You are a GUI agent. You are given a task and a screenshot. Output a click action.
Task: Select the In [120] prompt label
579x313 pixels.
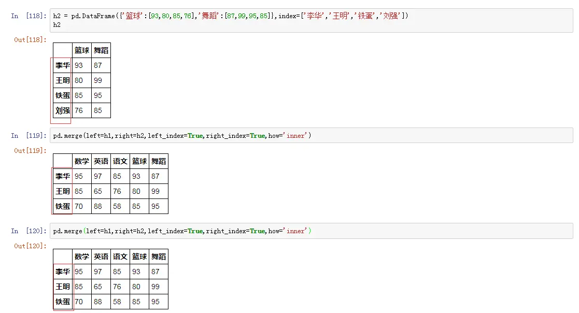(29, 231)
